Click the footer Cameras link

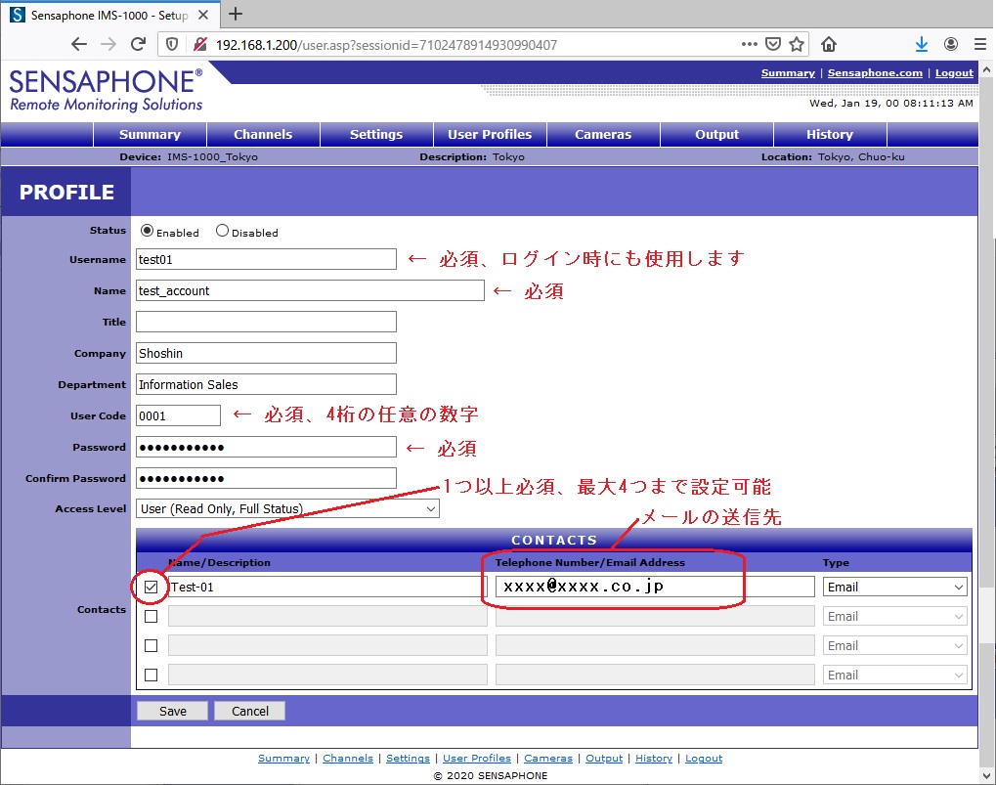coord(548,759)
